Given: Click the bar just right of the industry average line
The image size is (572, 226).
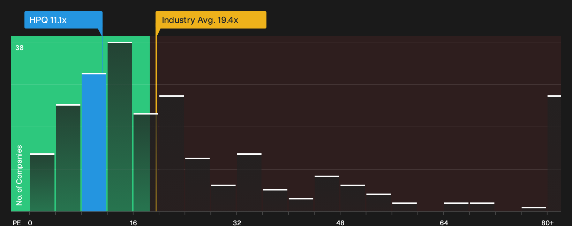Looking at the screenshot, I should (172, 153).
